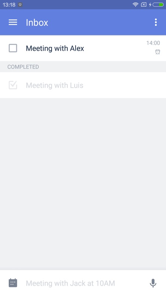Uncheck the completed Meeting with Luis task
The image size is (166, 296).
(13, 85)
